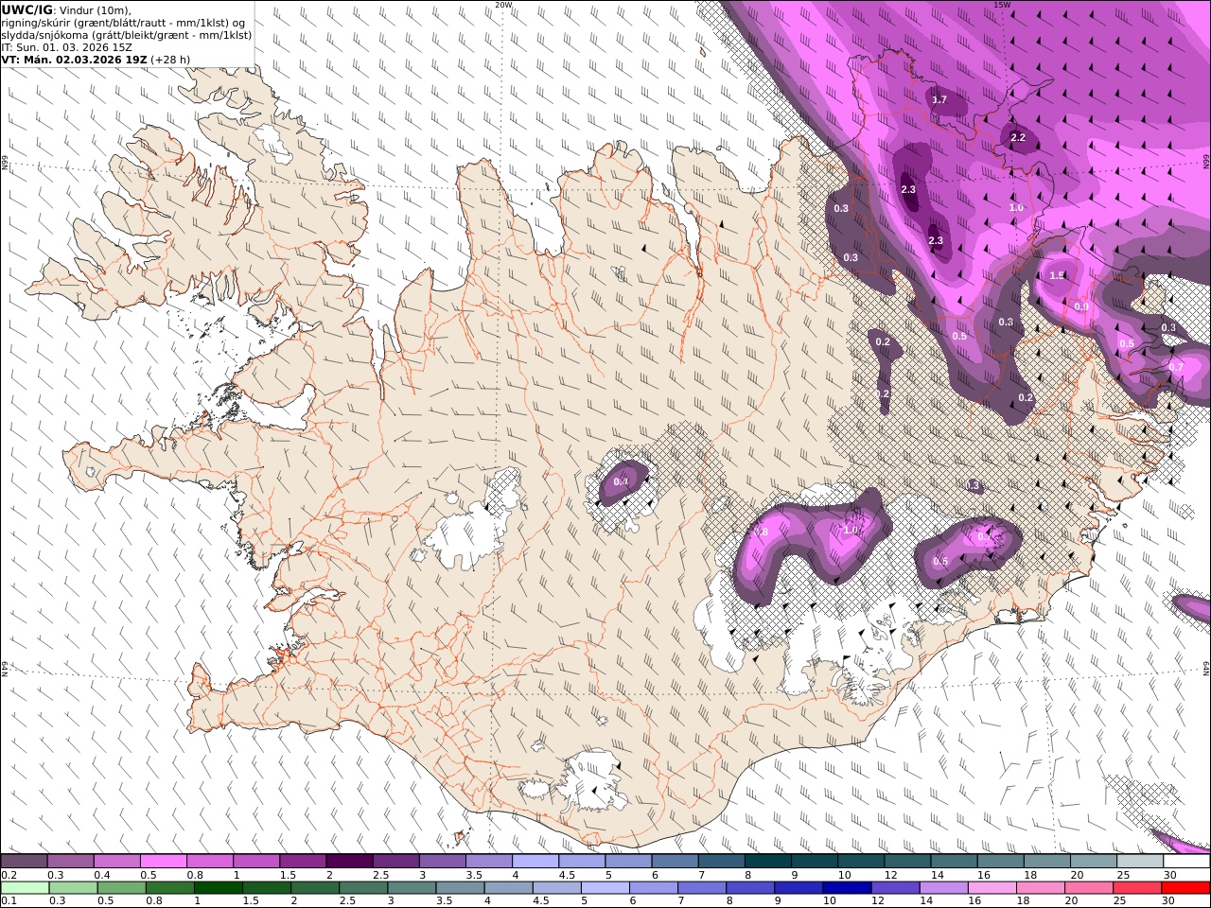Click the top-row legend swatch starting at 12
This screenshot has width=1211, height=908.
[906, 862]
